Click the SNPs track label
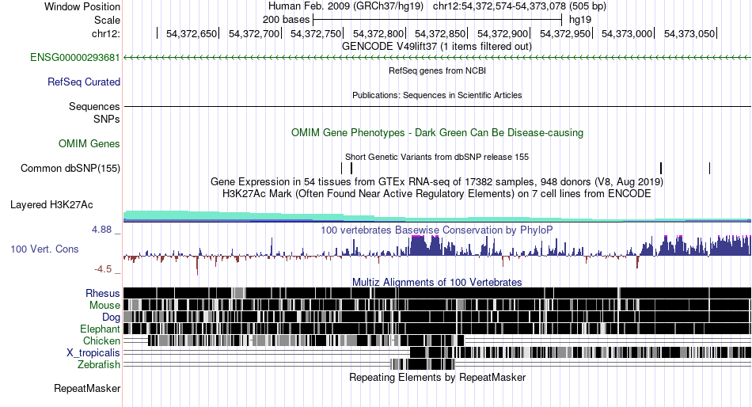Viewport: 752px width, 407px height. tap(107, 119)
